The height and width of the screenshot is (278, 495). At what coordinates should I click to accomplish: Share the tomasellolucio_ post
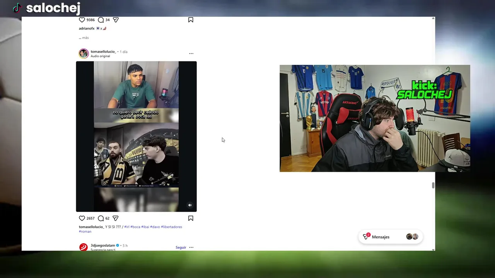point(116,218)
